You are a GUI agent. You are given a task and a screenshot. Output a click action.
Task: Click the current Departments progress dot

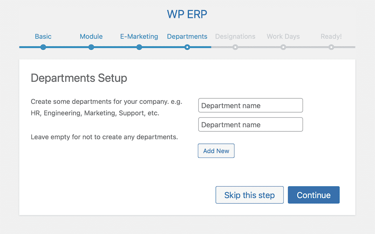[187, 47]
